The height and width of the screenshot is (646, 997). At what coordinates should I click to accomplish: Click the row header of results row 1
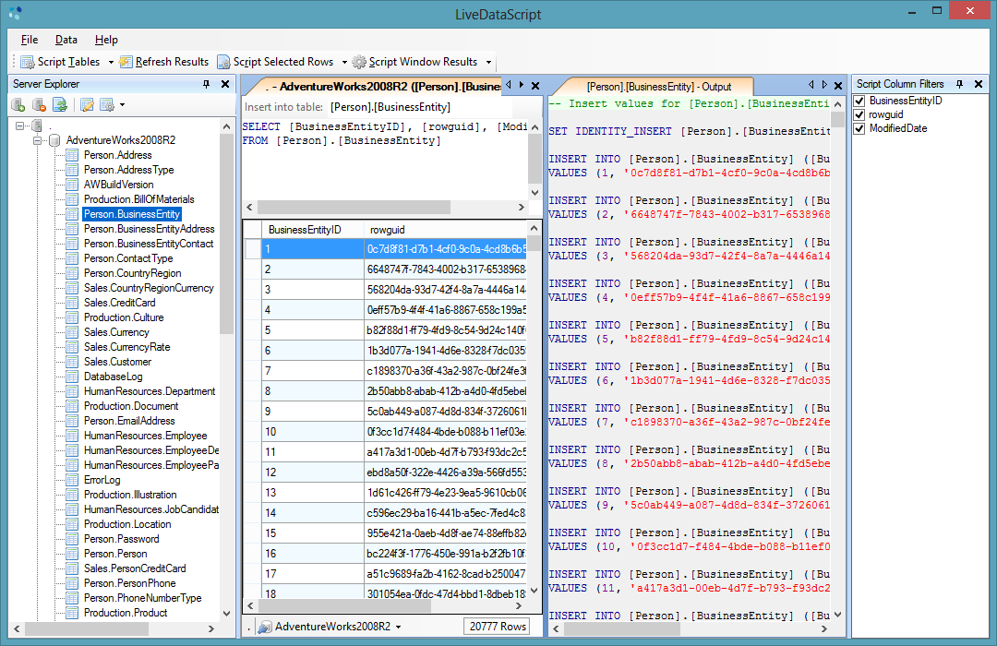pyautogui.click(x=253, y=249)
